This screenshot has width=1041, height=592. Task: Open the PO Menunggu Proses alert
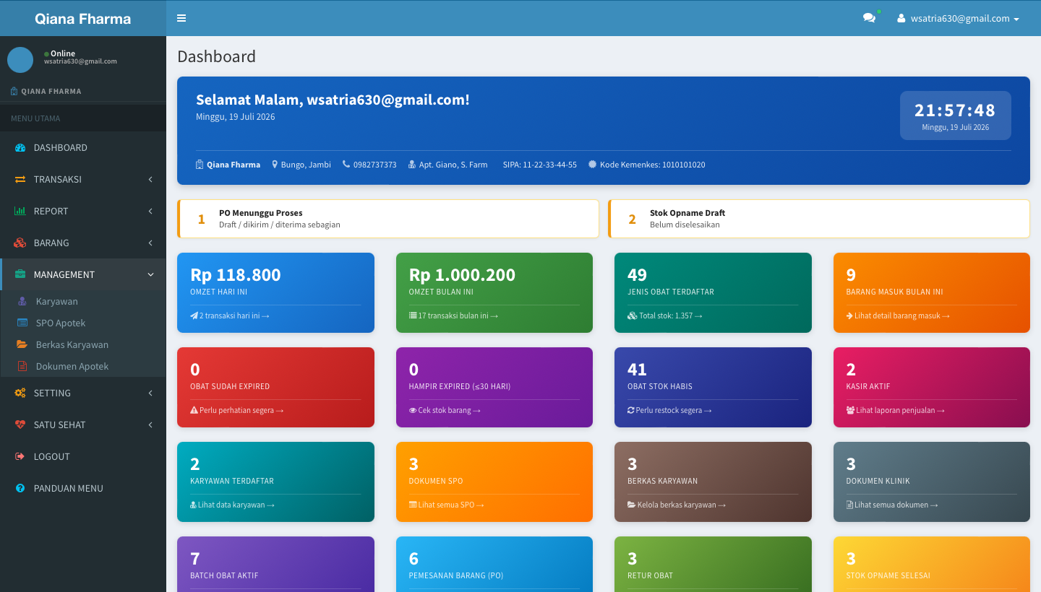[x=388, y=219]
